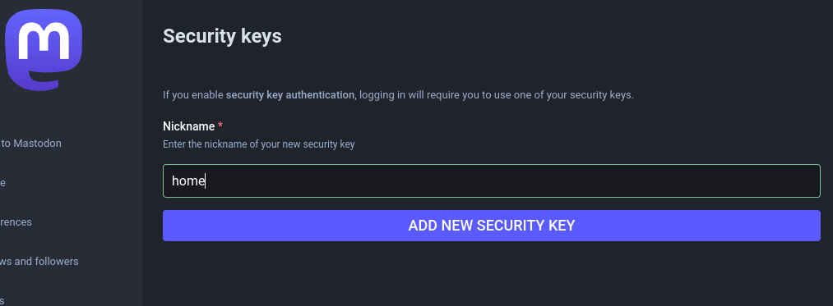
Task: Click the empty right side of the Nickname field
Action: [637, 180]
